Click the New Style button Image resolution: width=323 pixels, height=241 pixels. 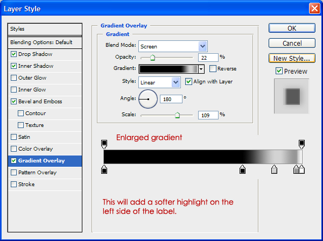292,58
